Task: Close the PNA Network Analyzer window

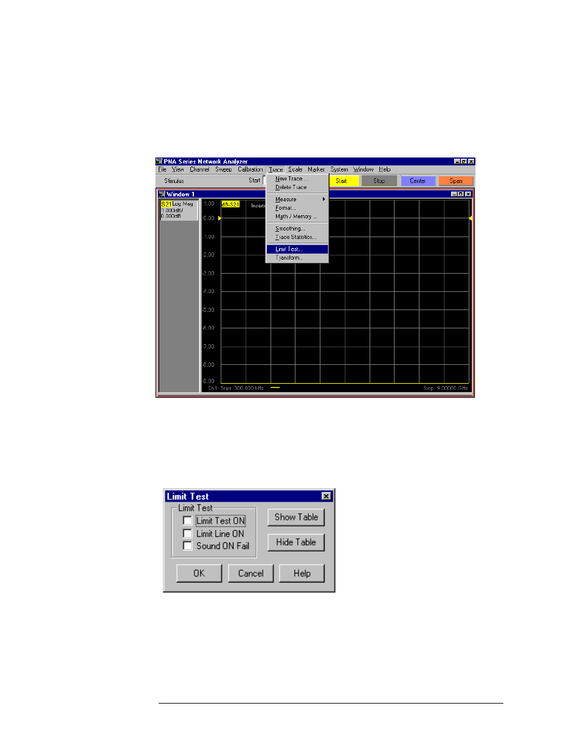Action: click(471, 162)
